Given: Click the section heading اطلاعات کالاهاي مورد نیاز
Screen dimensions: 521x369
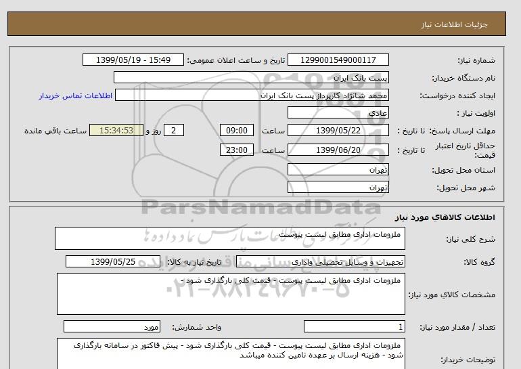Looking at the screenshot, I should (x=445, y=217).
